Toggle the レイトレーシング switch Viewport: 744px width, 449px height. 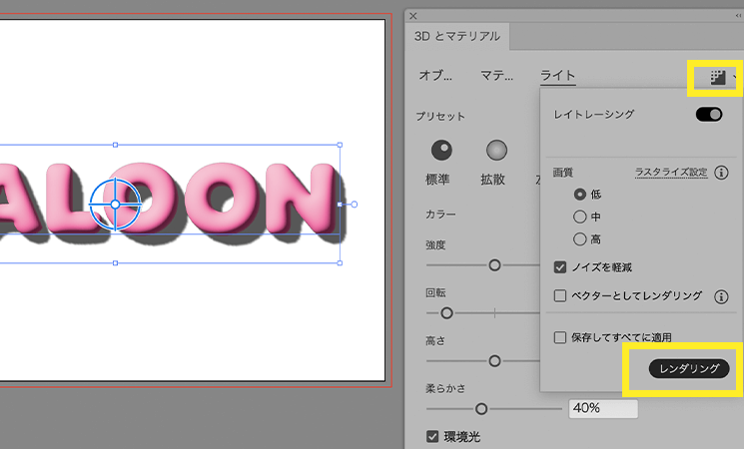[709, 115]
